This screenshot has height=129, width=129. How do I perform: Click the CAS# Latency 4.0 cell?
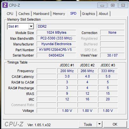[87, 77]
